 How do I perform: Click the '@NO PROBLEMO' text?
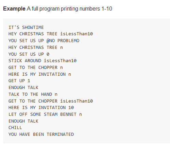[63, 41]
